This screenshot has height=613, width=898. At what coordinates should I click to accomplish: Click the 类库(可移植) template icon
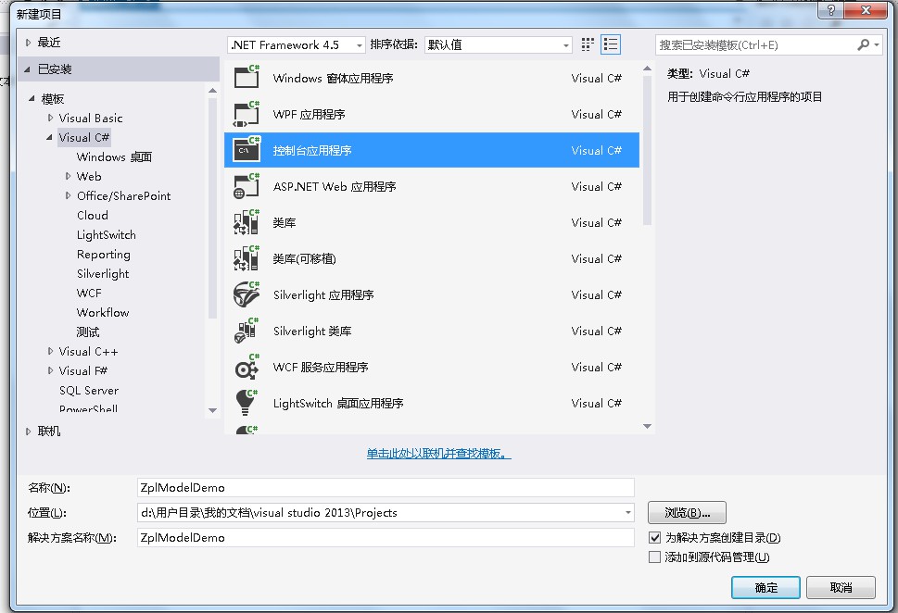247,258
